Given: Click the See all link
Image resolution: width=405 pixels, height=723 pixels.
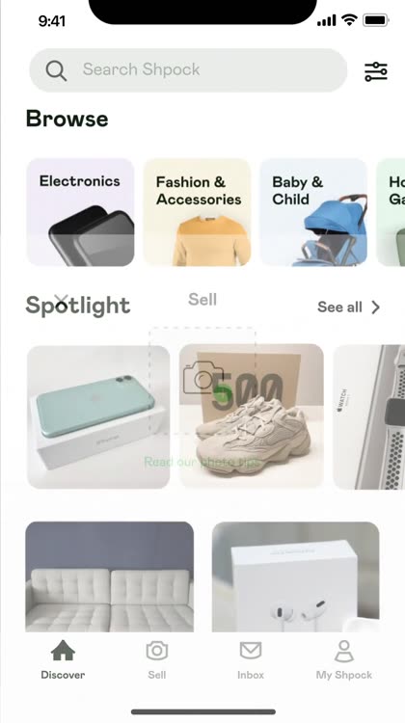Looking at the screenshot, I should coord(339,308).
